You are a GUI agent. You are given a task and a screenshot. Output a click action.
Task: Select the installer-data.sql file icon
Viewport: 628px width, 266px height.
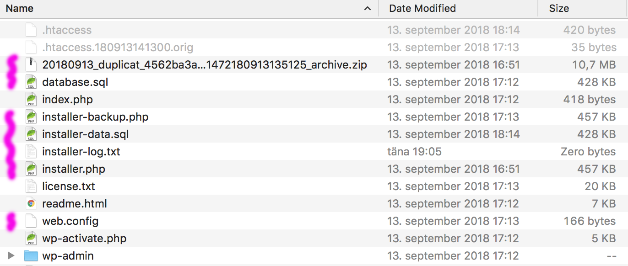point(31,134)
